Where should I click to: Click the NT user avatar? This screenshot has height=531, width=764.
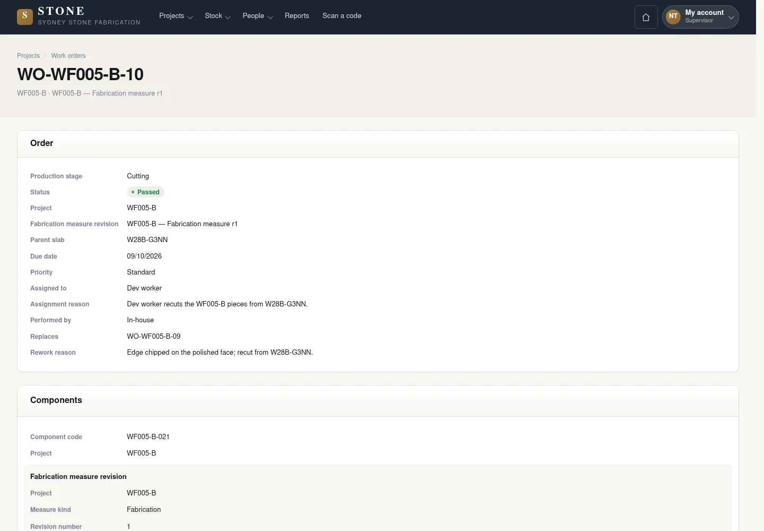click(x=673, y=16)
